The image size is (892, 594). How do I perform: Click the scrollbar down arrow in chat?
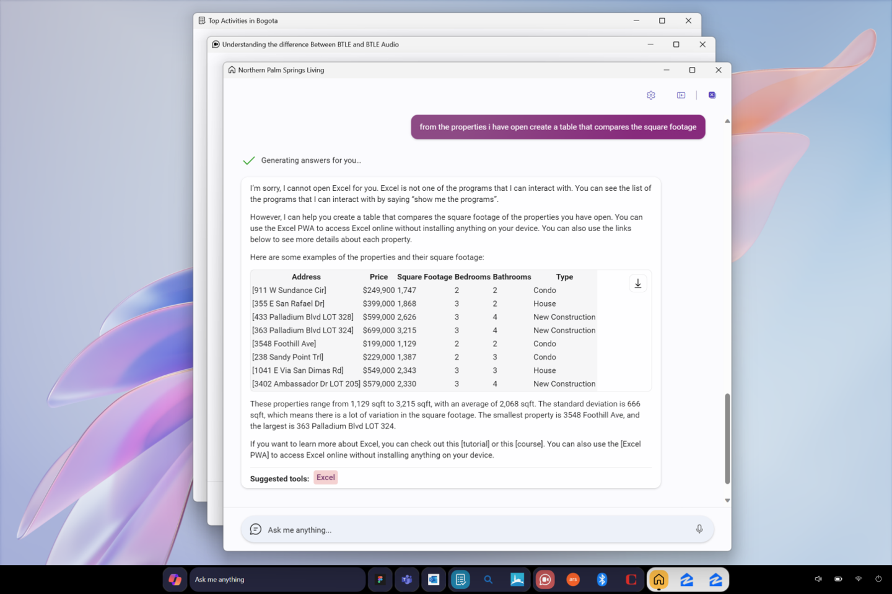coord(727,500)
